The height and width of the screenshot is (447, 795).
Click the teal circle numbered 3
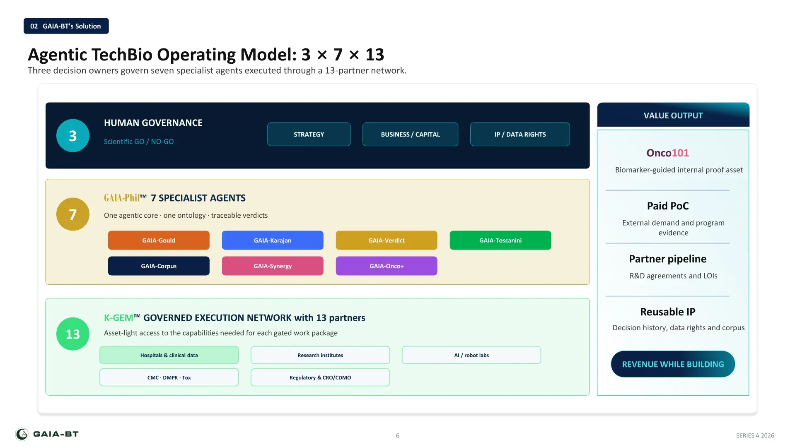point(73,136)
